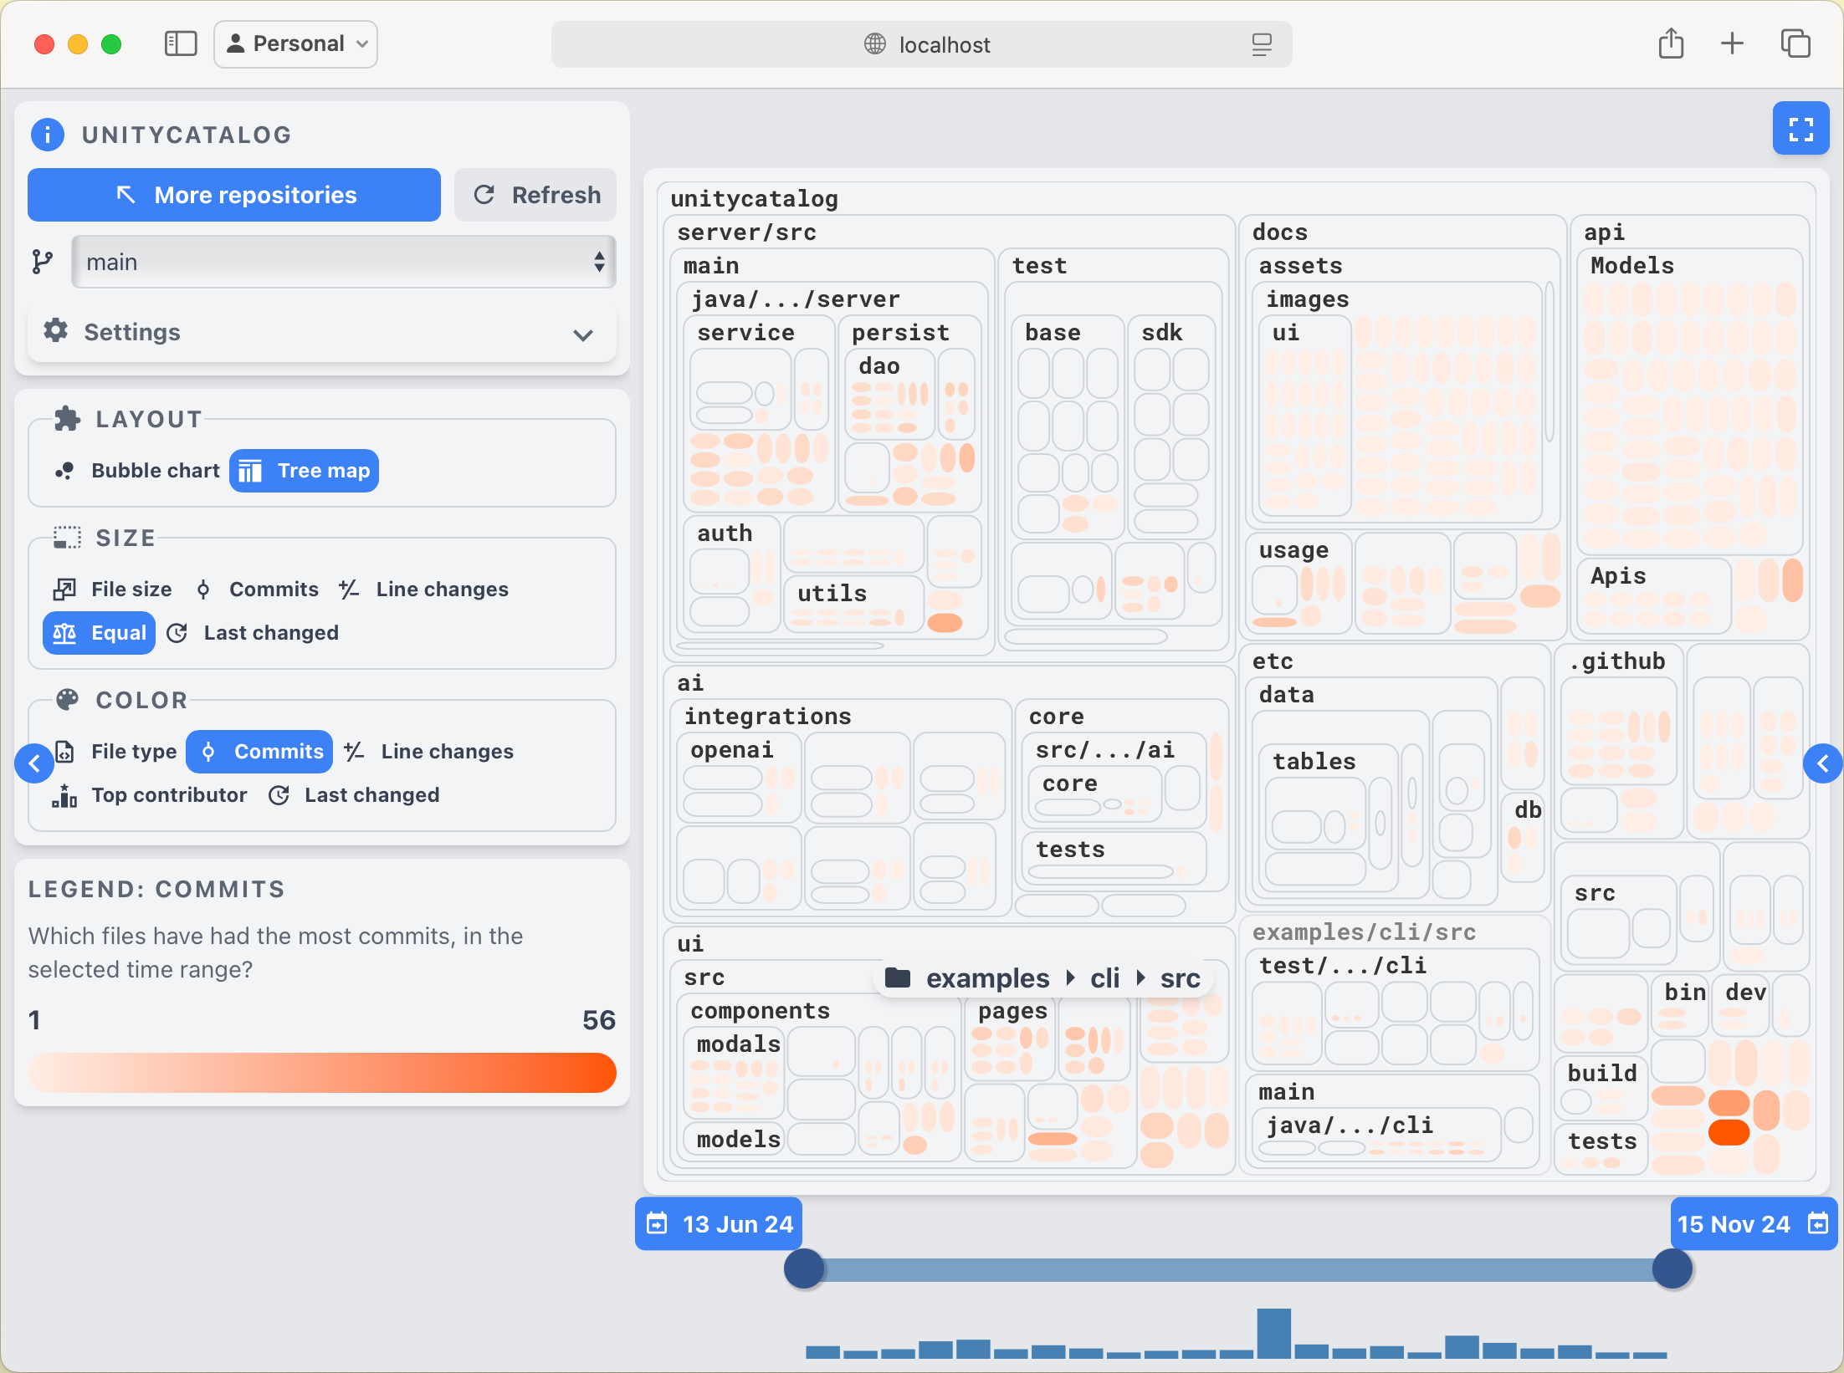The height and width of the screenshot is (1373, 1844).
Task: Color by Line changes option
Action: (x=429, y=752)
